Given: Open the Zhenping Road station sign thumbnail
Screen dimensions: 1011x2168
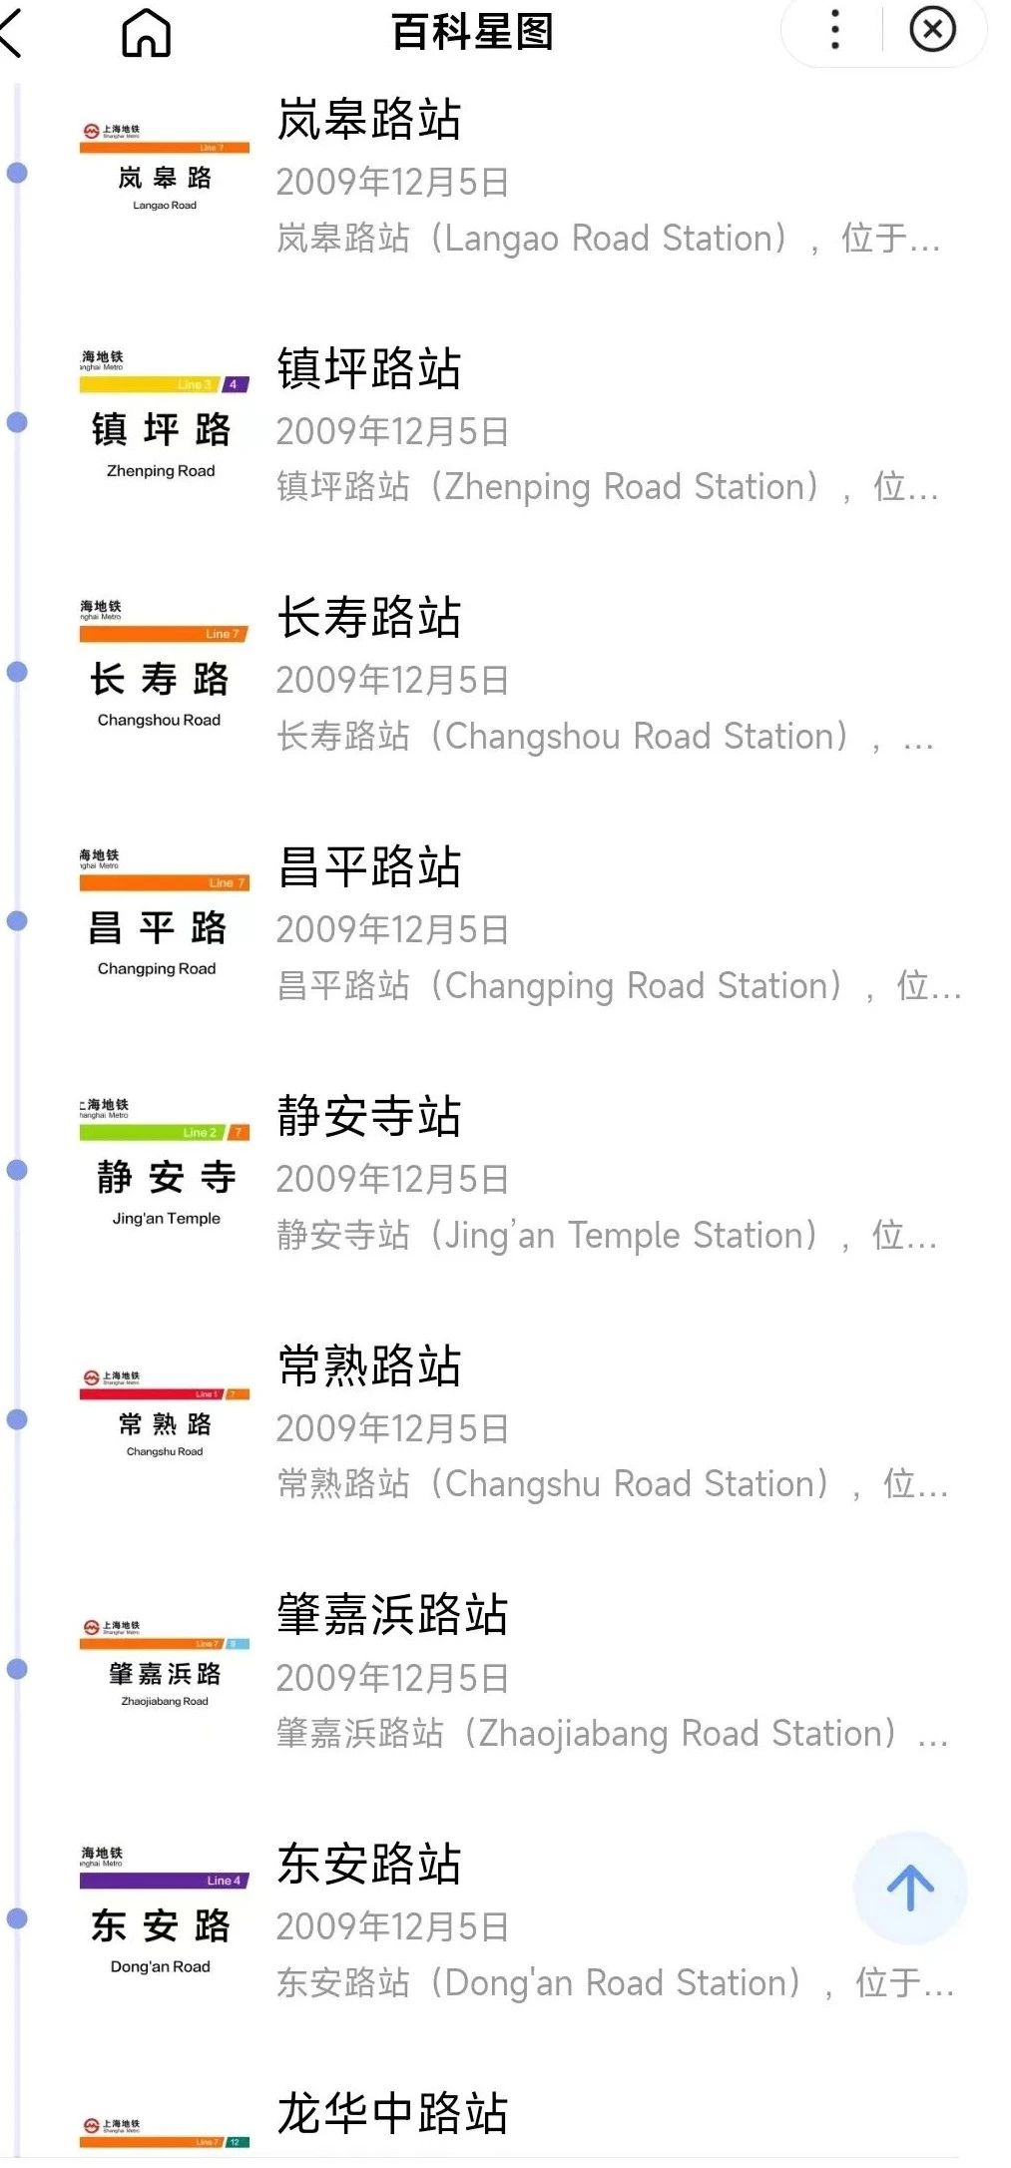Looking at the screenshot, I should [165, 417].
